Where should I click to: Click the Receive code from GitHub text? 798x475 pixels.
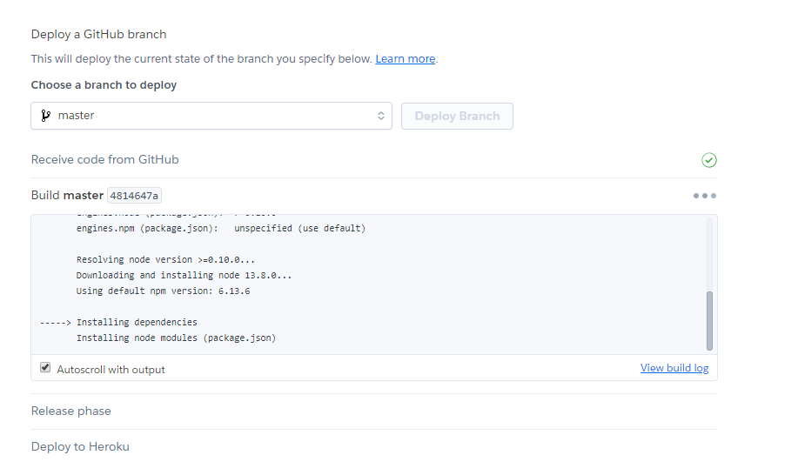104,160
